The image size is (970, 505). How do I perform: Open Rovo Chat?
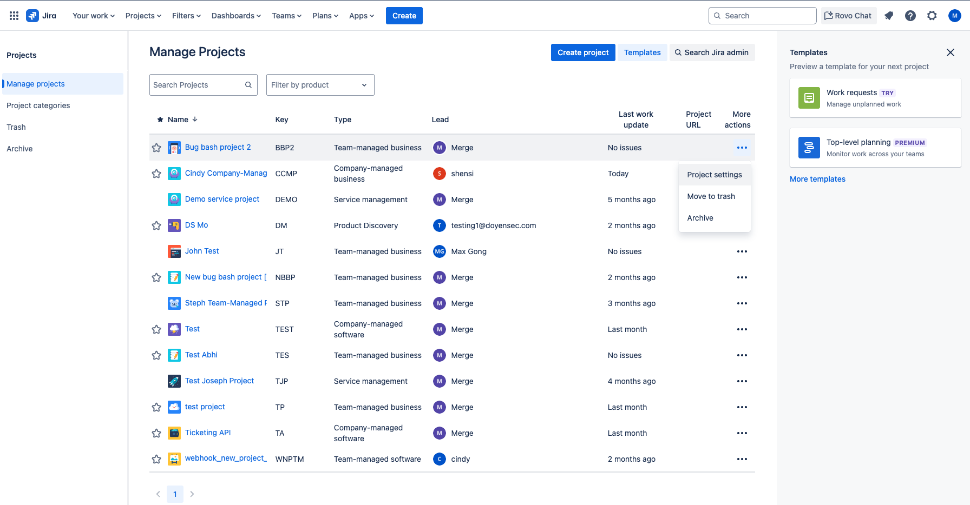pos(848,15)
